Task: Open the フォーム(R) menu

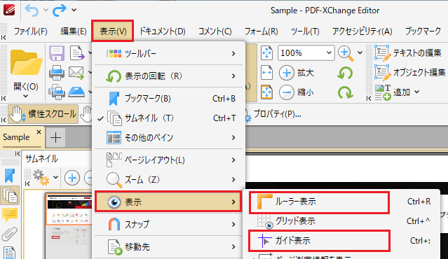Action: (261, 31)
